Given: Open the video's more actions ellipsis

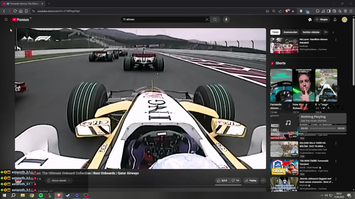Looking at the screenshot, I should (263, 180).
